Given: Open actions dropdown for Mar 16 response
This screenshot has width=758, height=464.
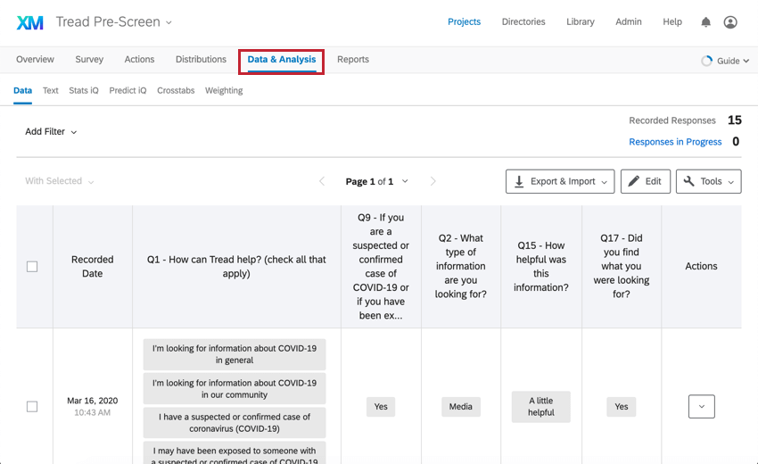Looking at the screenshot, I should pos(702,406).
